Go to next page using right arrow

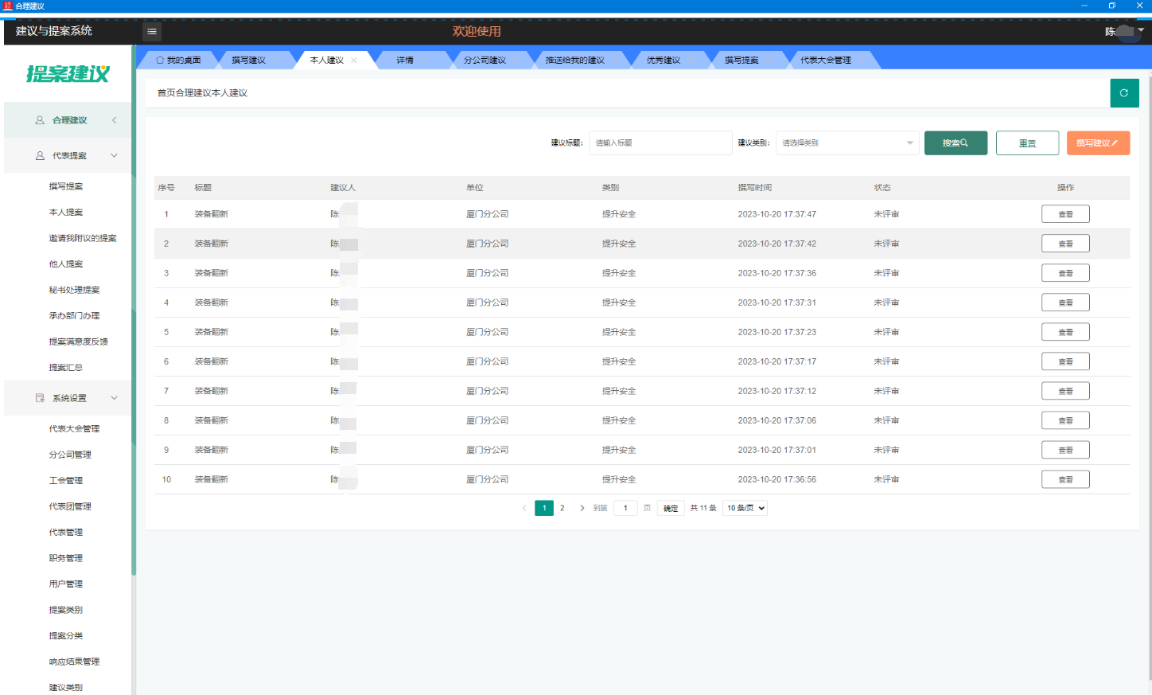582,508
